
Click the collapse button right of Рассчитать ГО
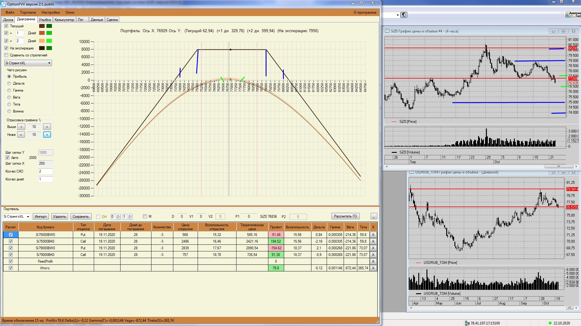[374, 216]
